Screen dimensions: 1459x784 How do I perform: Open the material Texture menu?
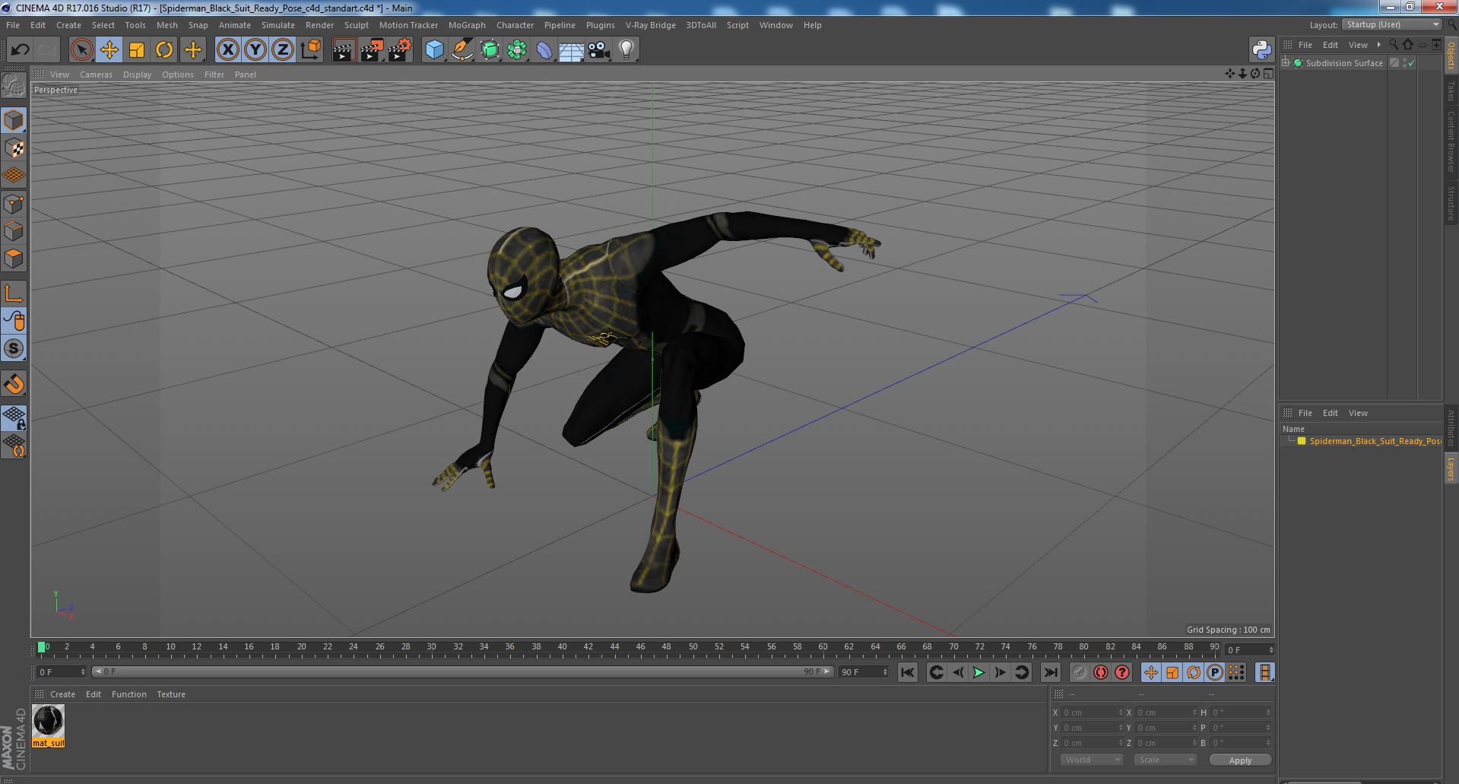171,694
